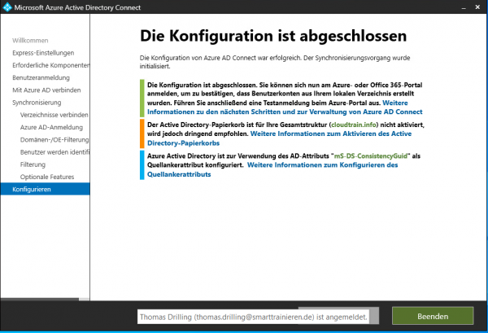
Task: Open Domänen-/OE-Filterung sub-step
Action: [54, 140]
